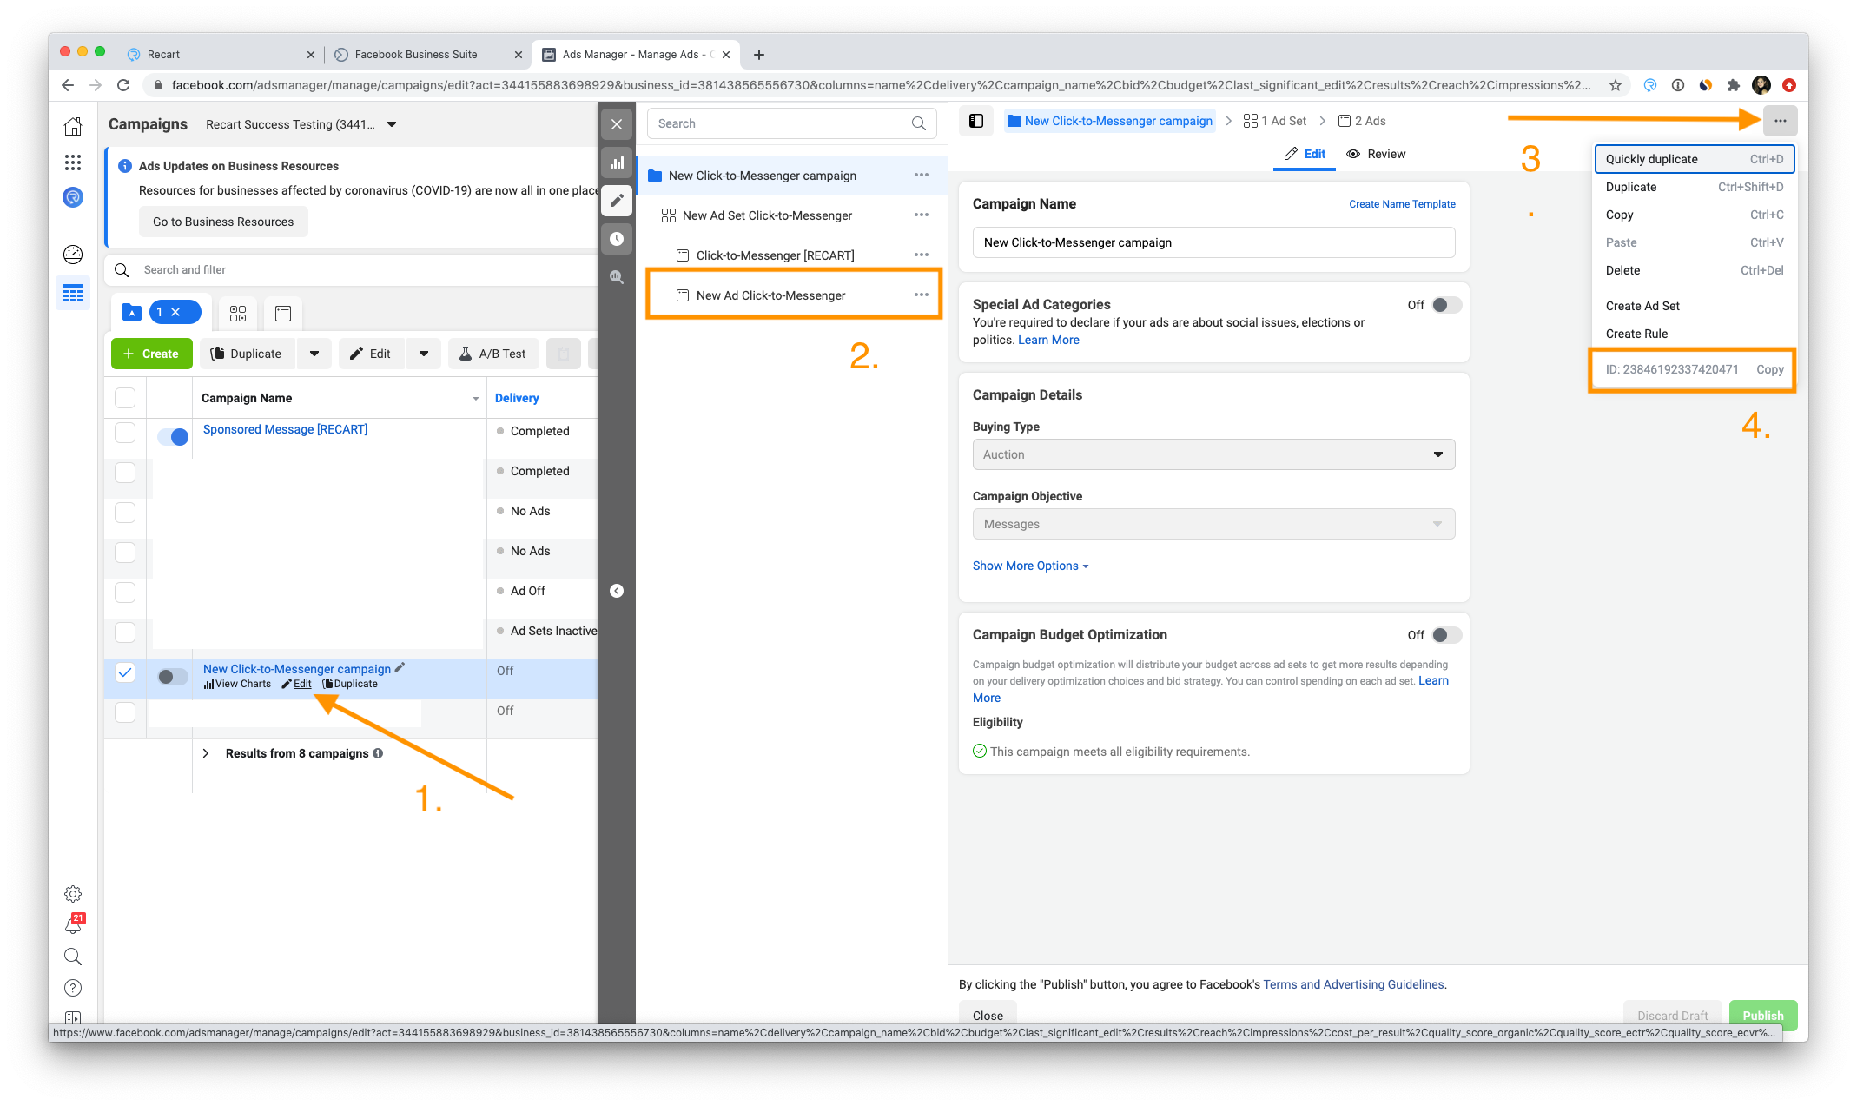Switch to Ad Sets grid icon tab

(238, 314)
